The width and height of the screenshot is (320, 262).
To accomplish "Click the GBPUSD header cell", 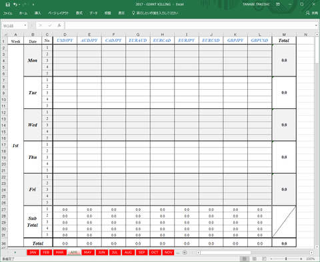I will [259, 41].
